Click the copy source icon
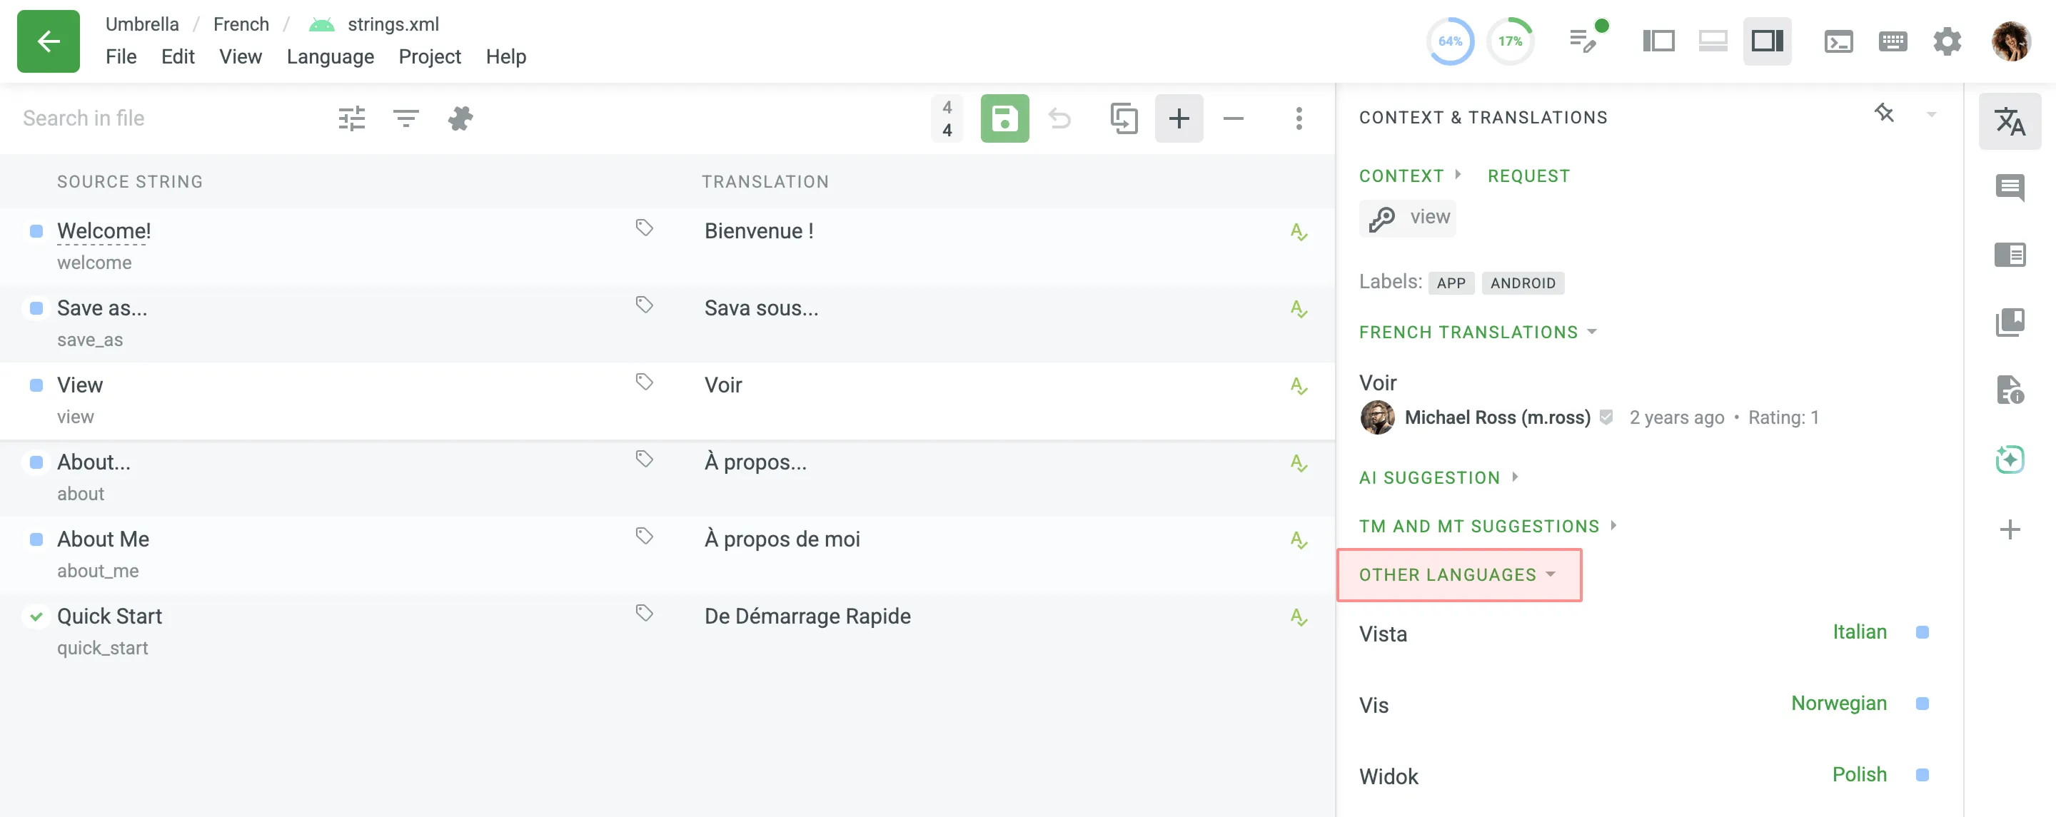Viewport: 2056px width, 817px height. pyautogui.click(x=1123, y=119)
